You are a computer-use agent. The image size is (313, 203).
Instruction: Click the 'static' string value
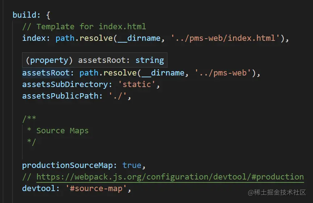pos(137,85)
